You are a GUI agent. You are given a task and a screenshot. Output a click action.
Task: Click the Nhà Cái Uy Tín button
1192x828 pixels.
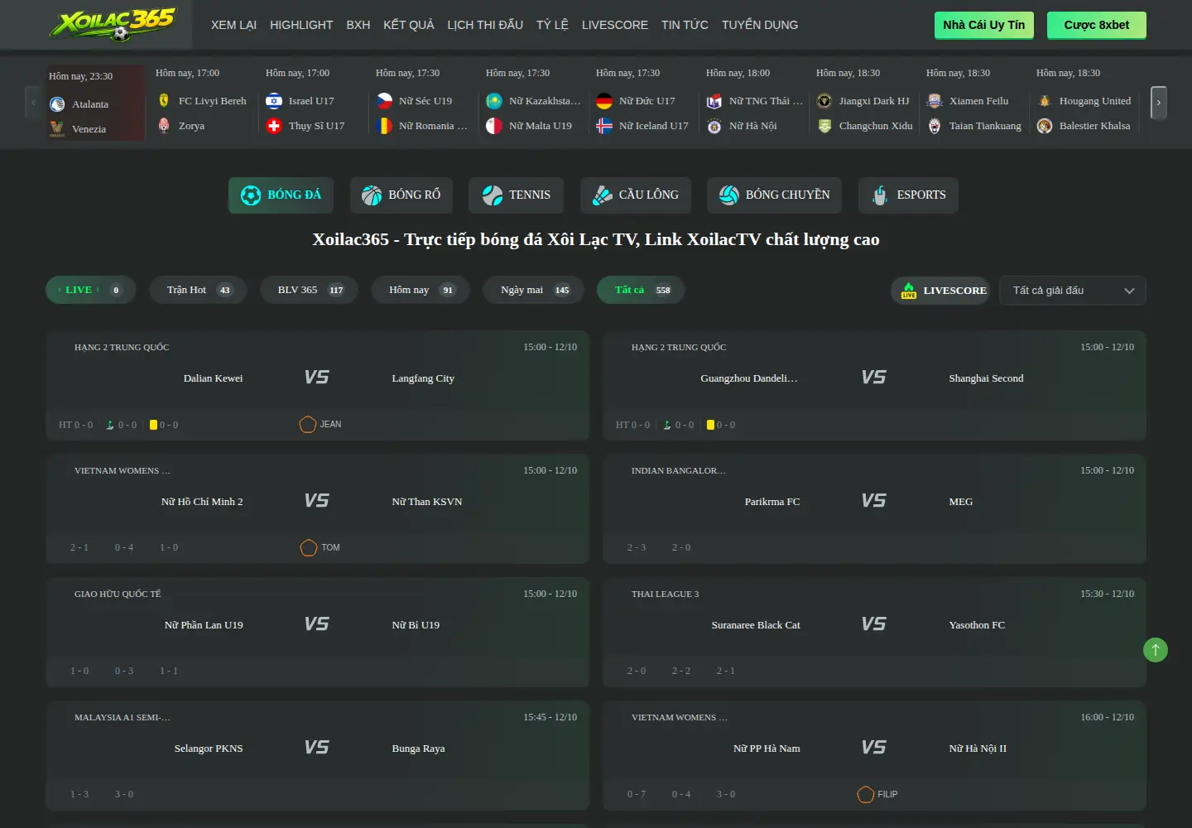[983, 25]
